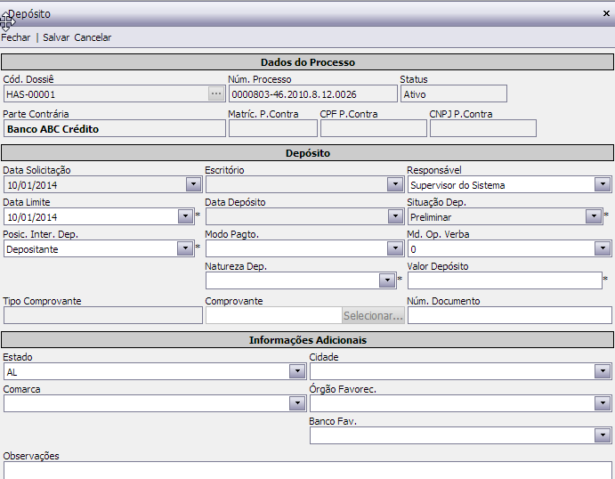Image resolution: width=615 pixels, height=479 pixels.
Task: Expand the Modo Pagto. dropdown
Action: tap(395, 248)
